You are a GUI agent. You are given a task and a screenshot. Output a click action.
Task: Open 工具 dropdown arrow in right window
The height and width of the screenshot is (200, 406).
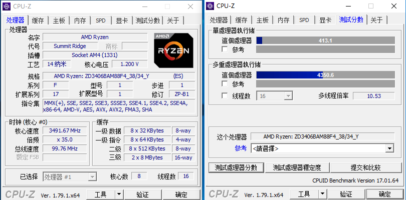coord(322,194)
